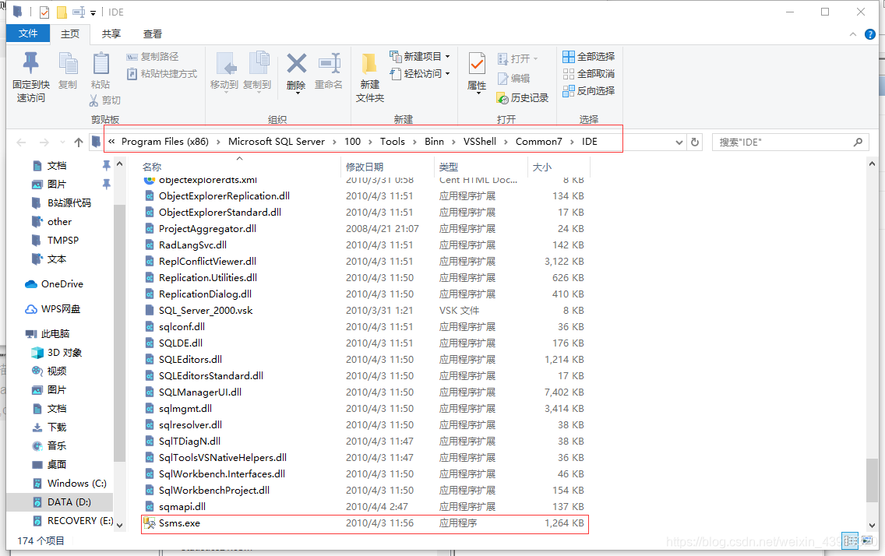The image size is (885, 556).
Task: Switch to the 查看 (View) tab
Action: pyautogui.click(x=153, y=33)
